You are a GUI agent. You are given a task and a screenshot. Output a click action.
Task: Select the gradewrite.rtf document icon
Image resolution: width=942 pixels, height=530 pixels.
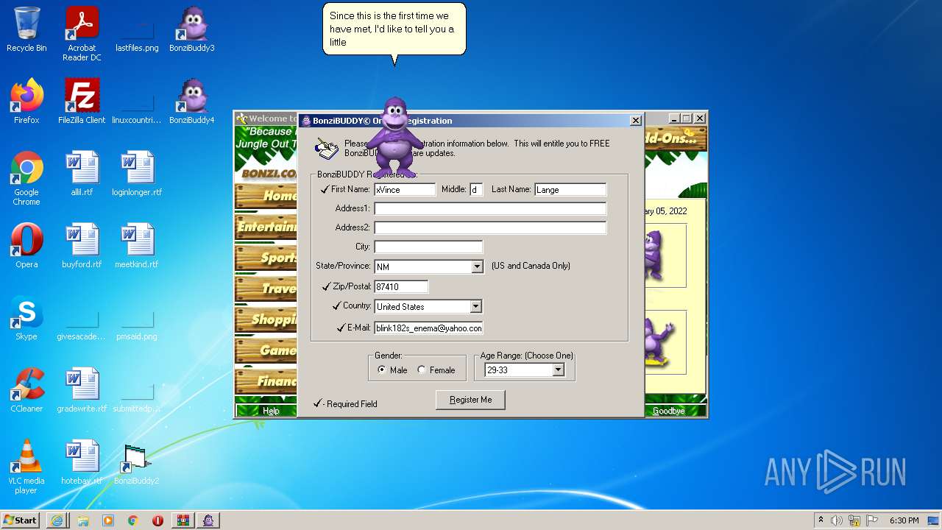(x=82, y=390)
